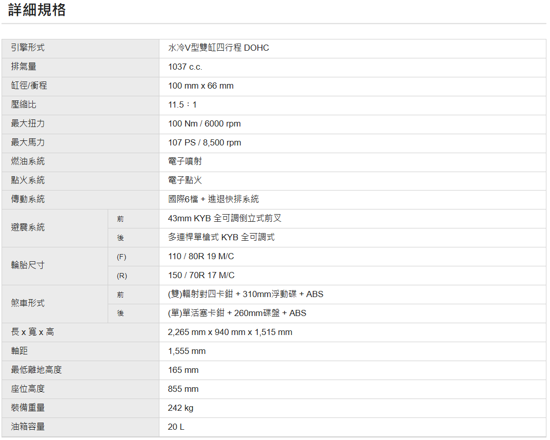This screenshot has height=440, width=550.
Task: Click the 855 mm seat height value
Action: [x=183, y=389]
